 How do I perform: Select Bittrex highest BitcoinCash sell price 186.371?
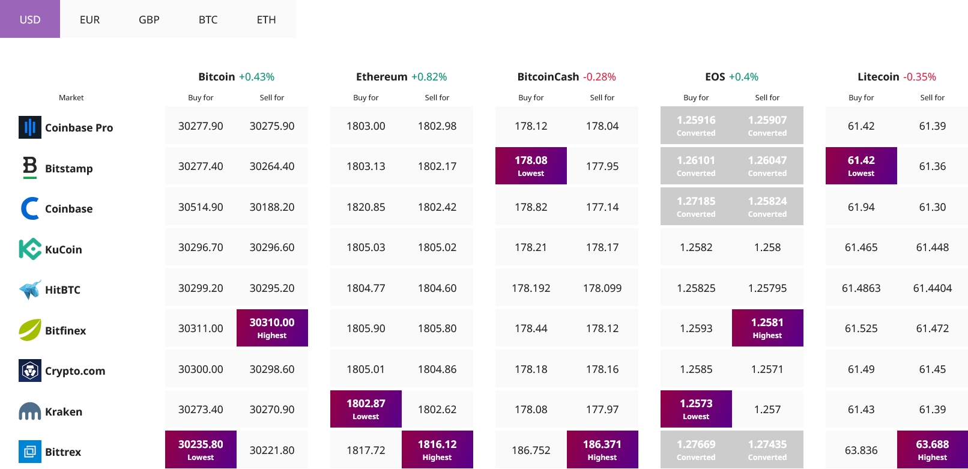(602, 450)
